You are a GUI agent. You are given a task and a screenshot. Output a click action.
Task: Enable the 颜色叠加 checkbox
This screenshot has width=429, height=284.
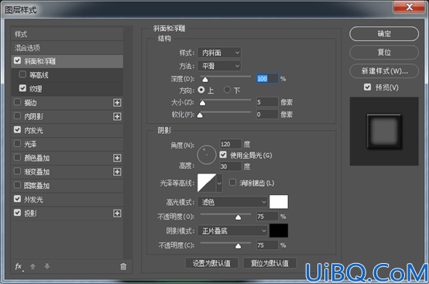tap(17, 157)
